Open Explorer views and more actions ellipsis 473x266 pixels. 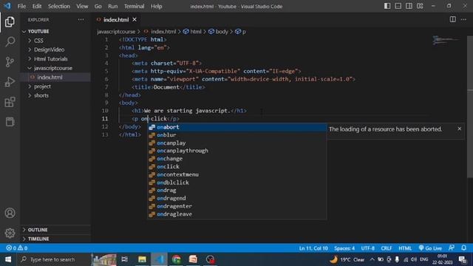tap(81, 20)
